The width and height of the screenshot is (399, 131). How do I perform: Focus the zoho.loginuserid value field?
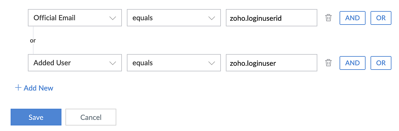(272, 18)
